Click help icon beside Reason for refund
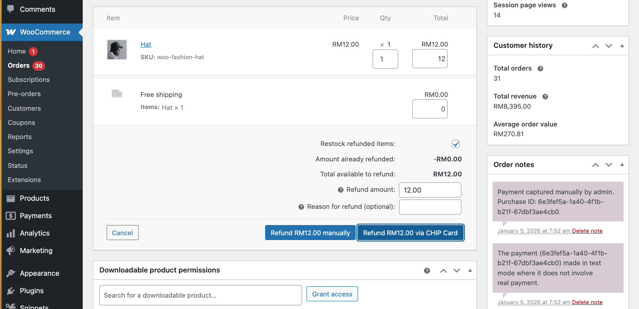 [x=301, y=207]
